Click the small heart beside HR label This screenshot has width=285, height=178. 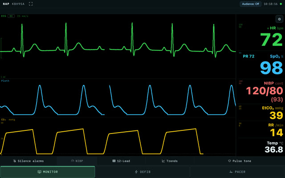pyautogui.click(x=268, y=28)
